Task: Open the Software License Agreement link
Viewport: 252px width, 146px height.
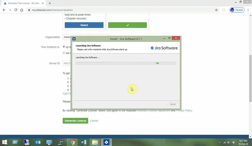Action: pos(153,111)
